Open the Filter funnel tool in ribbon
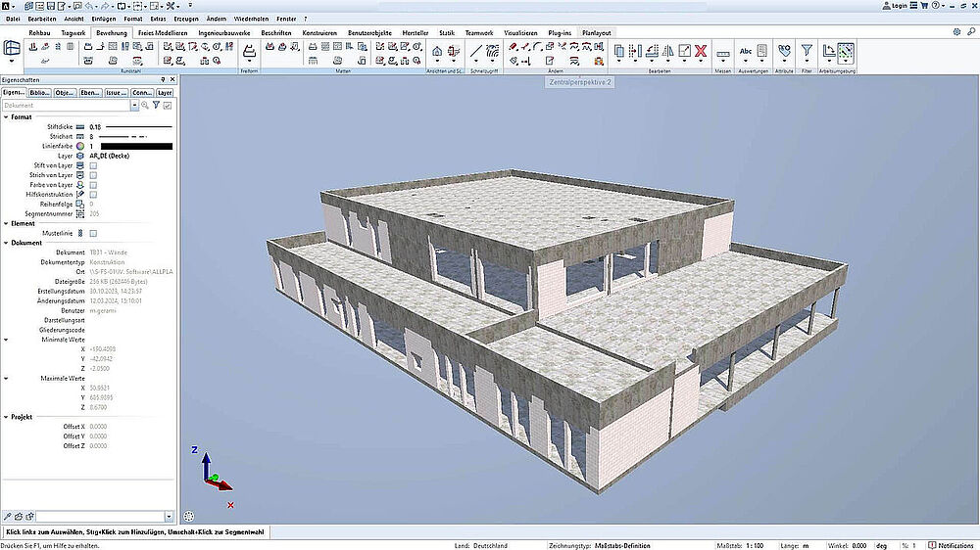Screen dimensions: 980x550 point(807,52)
